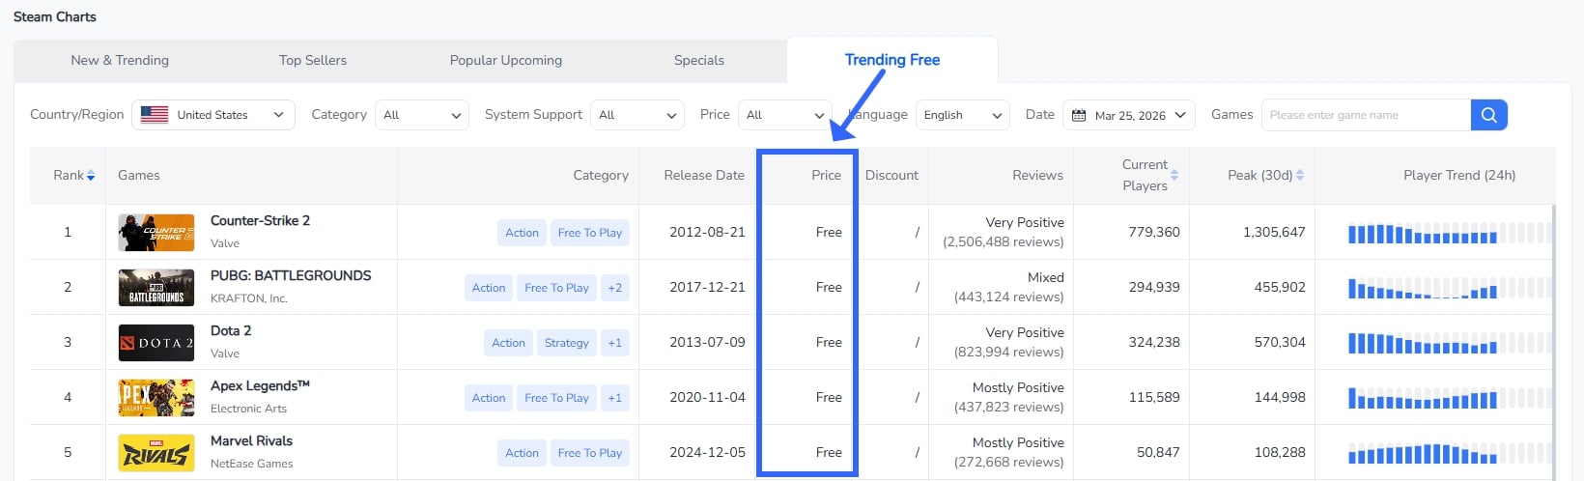Click Free To Play tag on Apex Legends
The width and height of the screenshot is (1584, 481).
click(x=557, y=397)
